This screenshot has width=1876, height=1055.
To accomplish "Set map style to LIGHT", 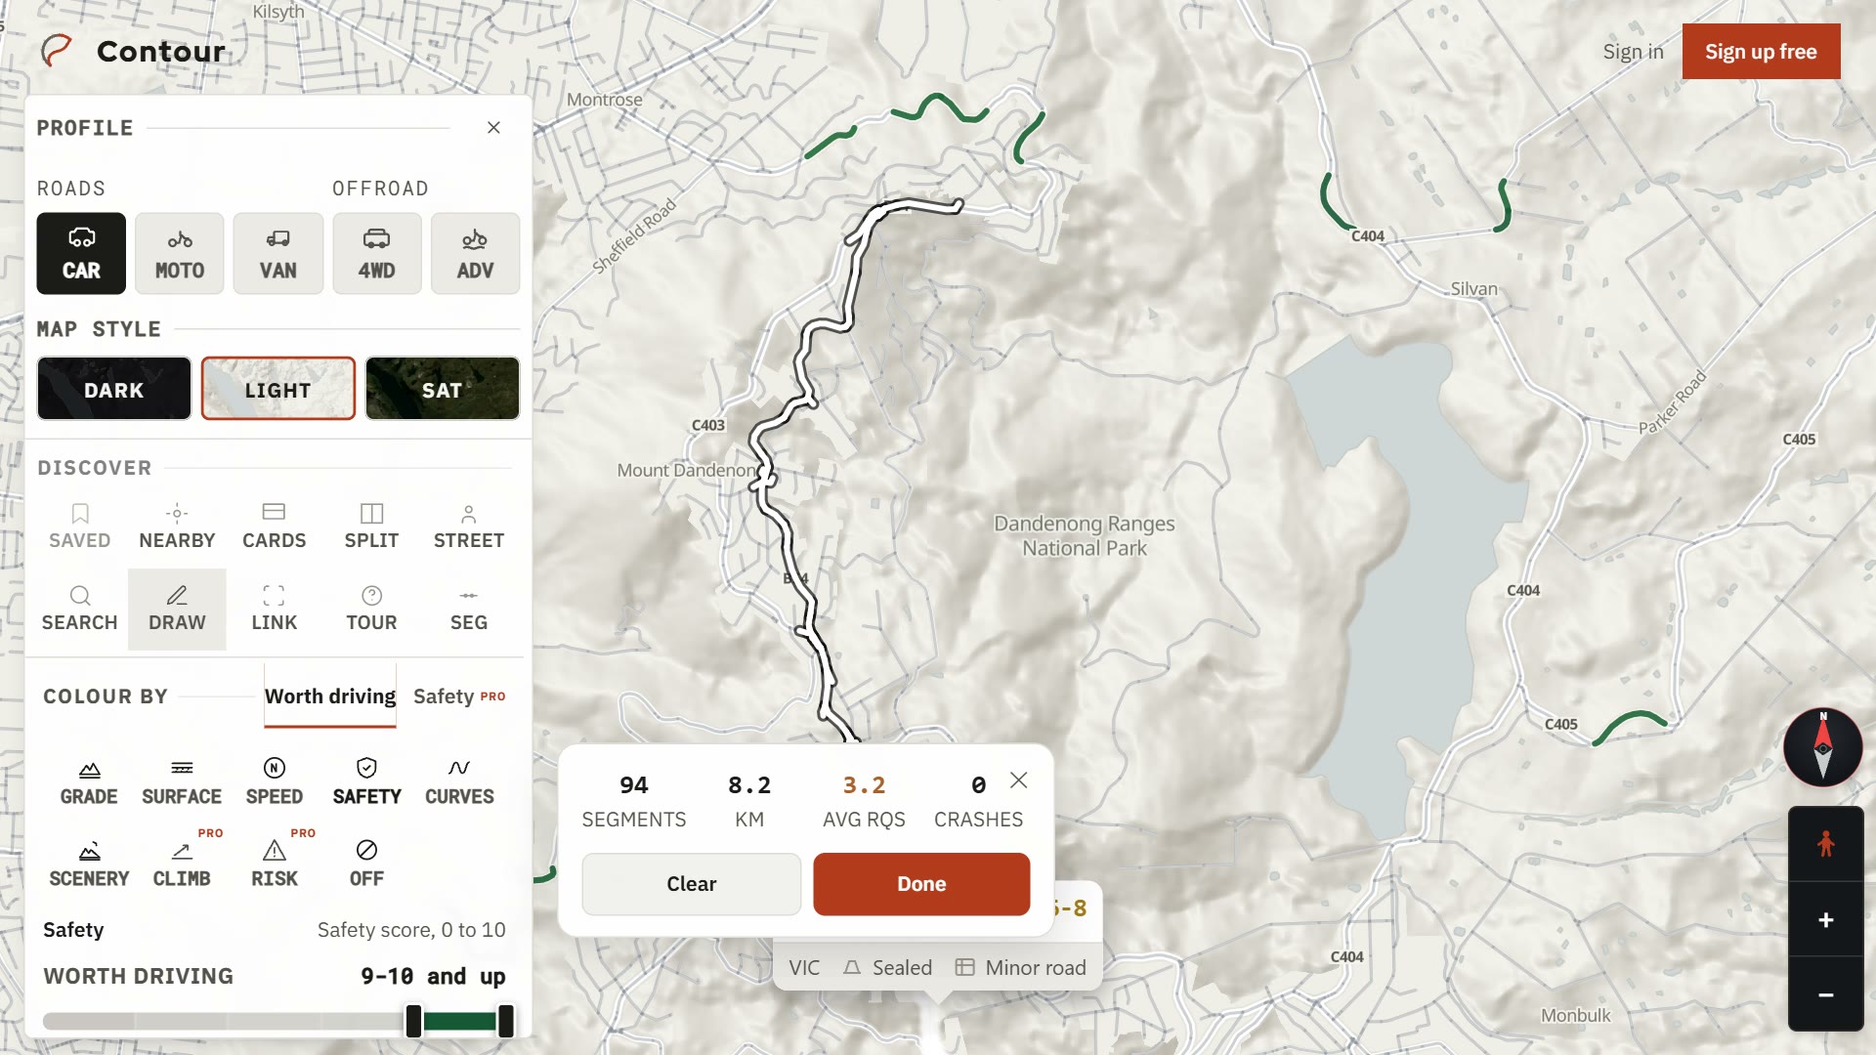I will point(278,389).
